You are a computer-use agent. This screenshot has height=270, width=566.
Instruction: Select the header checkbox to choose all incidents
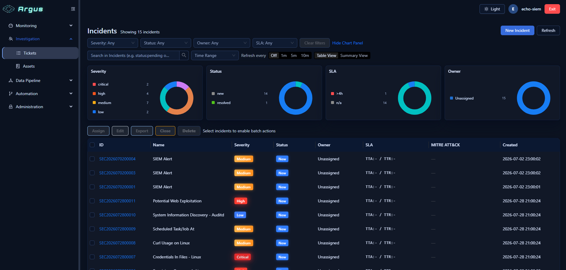click(x=92, y=145)
